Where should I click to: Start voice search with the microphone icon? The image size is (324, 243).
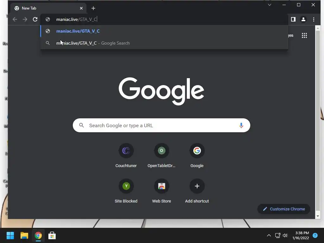click(x=241, y=125)
